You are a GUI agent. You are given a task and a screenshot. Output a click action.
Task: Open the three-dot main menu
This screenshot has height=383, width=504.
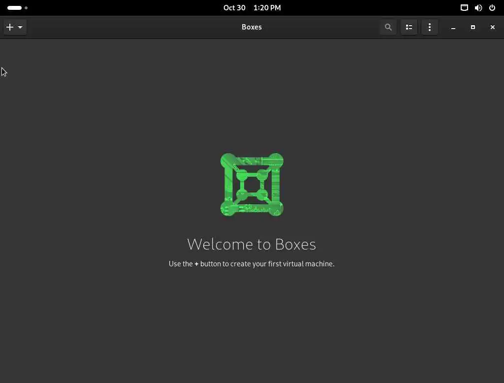pyautogui.click(x=429, y=27)
